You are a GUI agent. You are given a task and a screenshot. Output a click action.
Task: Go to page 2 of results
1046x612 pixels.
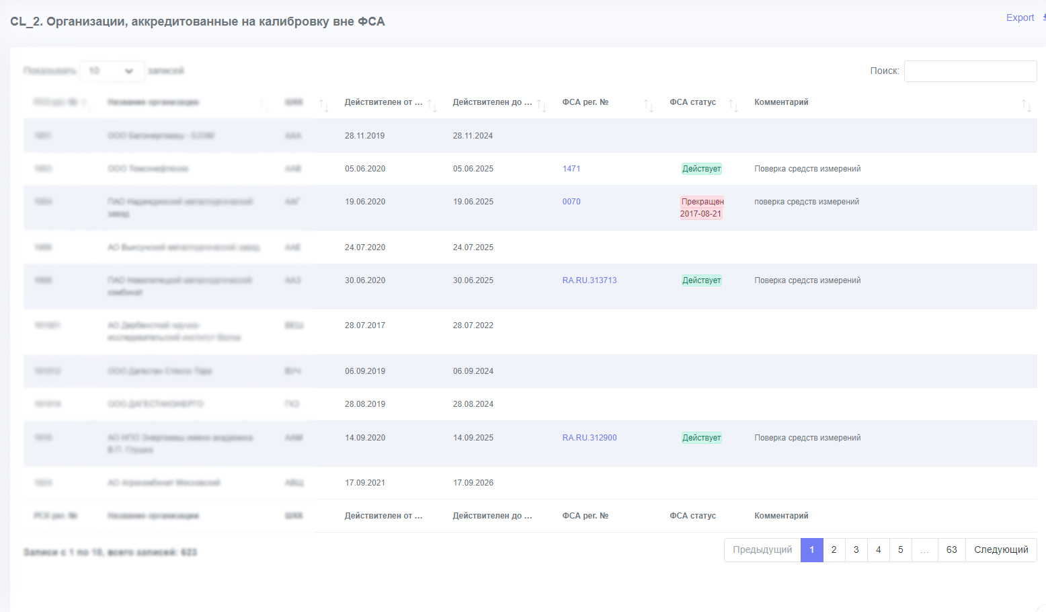pyautogui.click(x=834, y=550)
